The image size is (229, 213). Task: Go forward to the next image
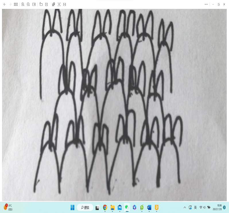(x=10, y=4)
